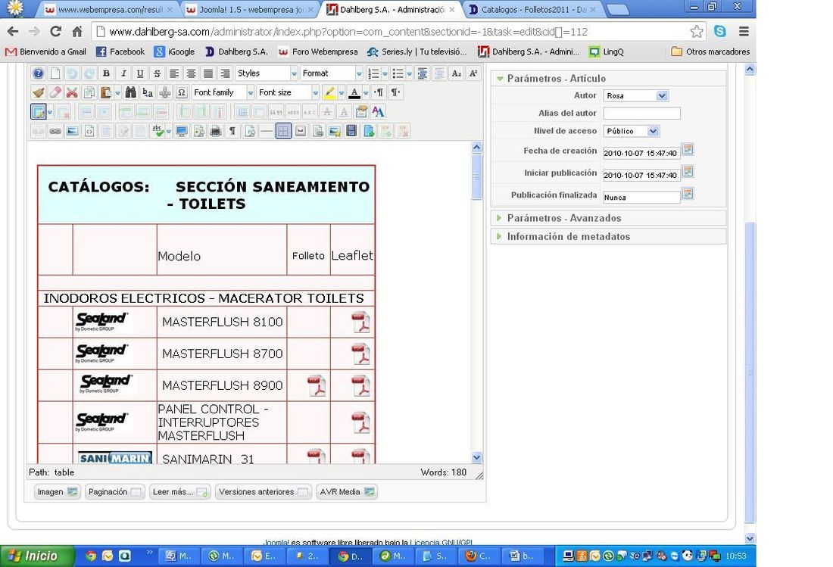Click the AVR Media button
Viewport: 833px width, 567px height.
[x=346, y=492]
